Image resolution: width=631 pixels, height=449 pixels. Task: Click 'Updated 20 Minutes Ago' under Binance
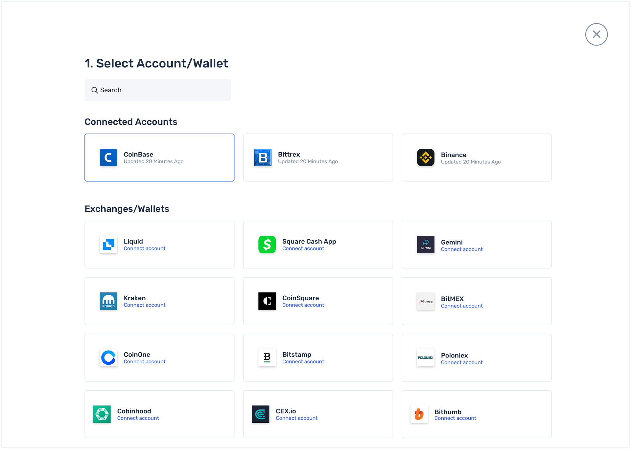[x=471, y=162]
